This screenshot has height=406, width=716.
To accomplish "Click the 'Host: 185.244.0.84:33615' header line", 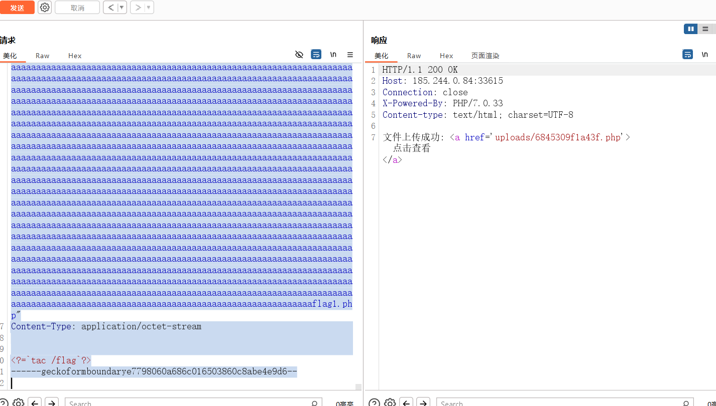I will pyautogui.click(x=442, y=81).
